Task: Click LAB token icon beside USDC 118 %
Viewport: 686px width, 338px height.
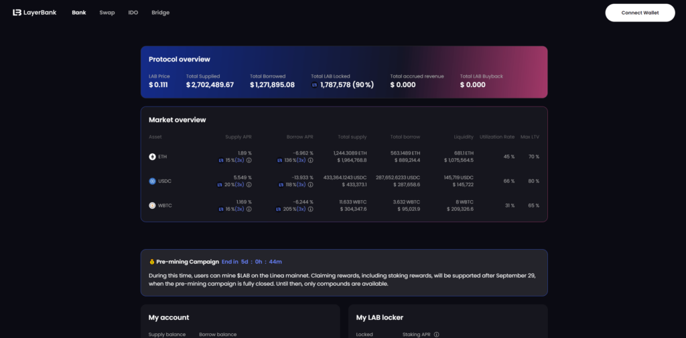Action: (x=281, y=185)
